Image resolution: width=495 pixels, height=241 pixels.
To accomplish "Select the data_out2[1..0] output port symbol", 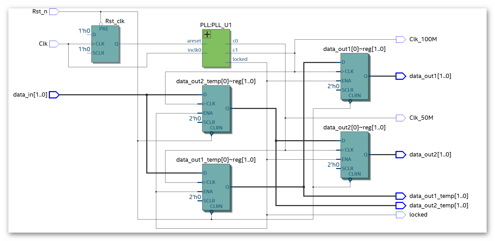I will coord(401,155).
